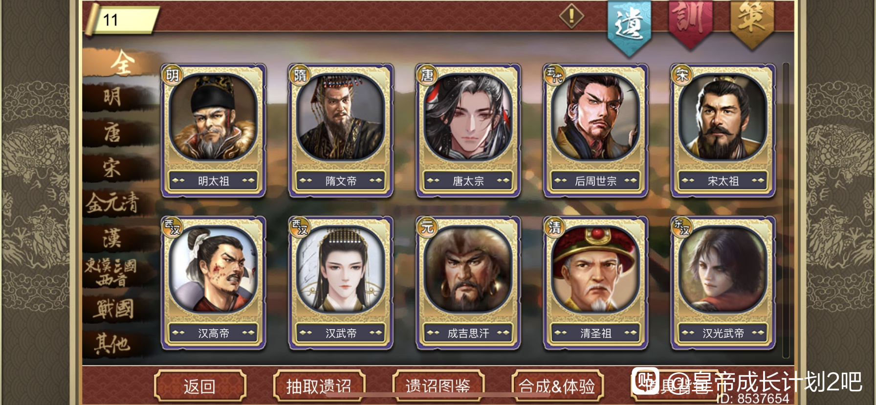The height and width of the screenshot is (405, 876).
Task: Switch to the 金元清 filter tab
Action: (x=113, y=202)
